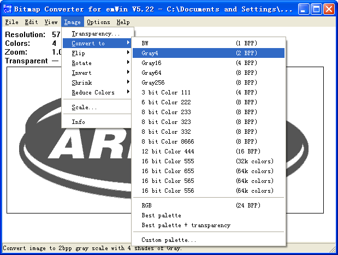Open the Options menu

coord(98,22)
